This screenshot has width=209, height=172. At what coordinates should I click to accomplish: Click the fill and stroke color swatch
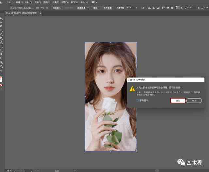(1, 79)
